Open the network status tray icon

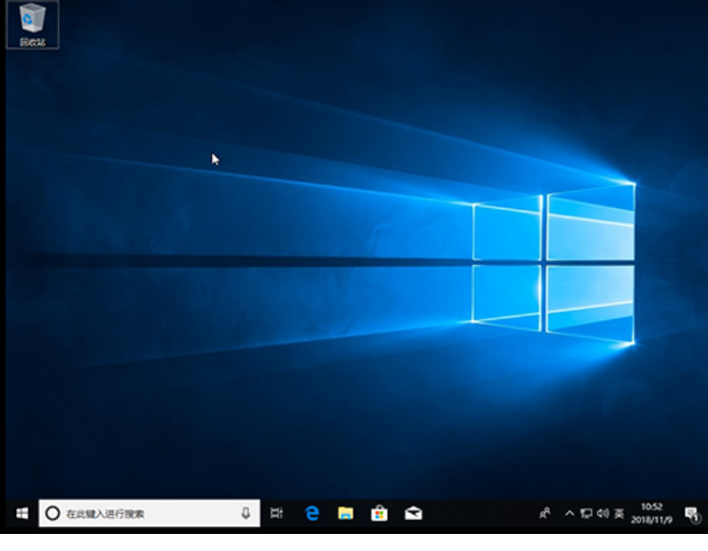tap(586, 513)
